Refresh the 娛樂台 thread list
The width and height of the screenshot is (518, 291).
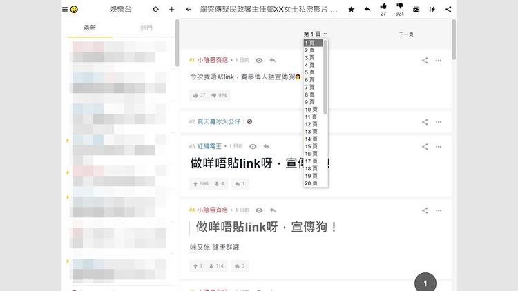(x=155, y=10)
